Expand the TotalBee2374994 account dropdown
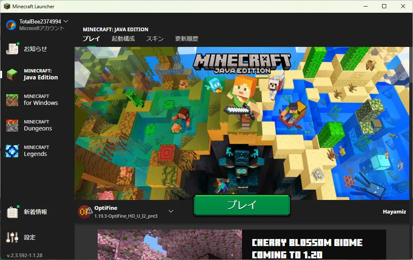The width and height of the screenshot is (413, 260). [x=66, y=21]
